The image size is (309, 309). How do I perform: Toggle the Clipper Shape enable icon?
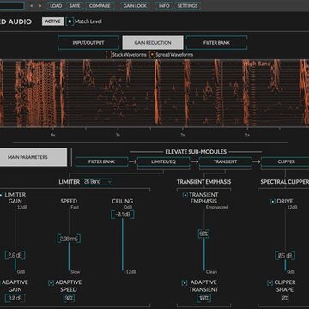[x=270, y=283]
